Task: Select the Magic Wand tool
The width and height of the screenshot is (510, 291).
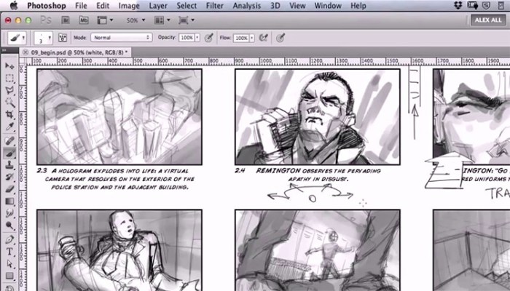Action: (9, 103)
